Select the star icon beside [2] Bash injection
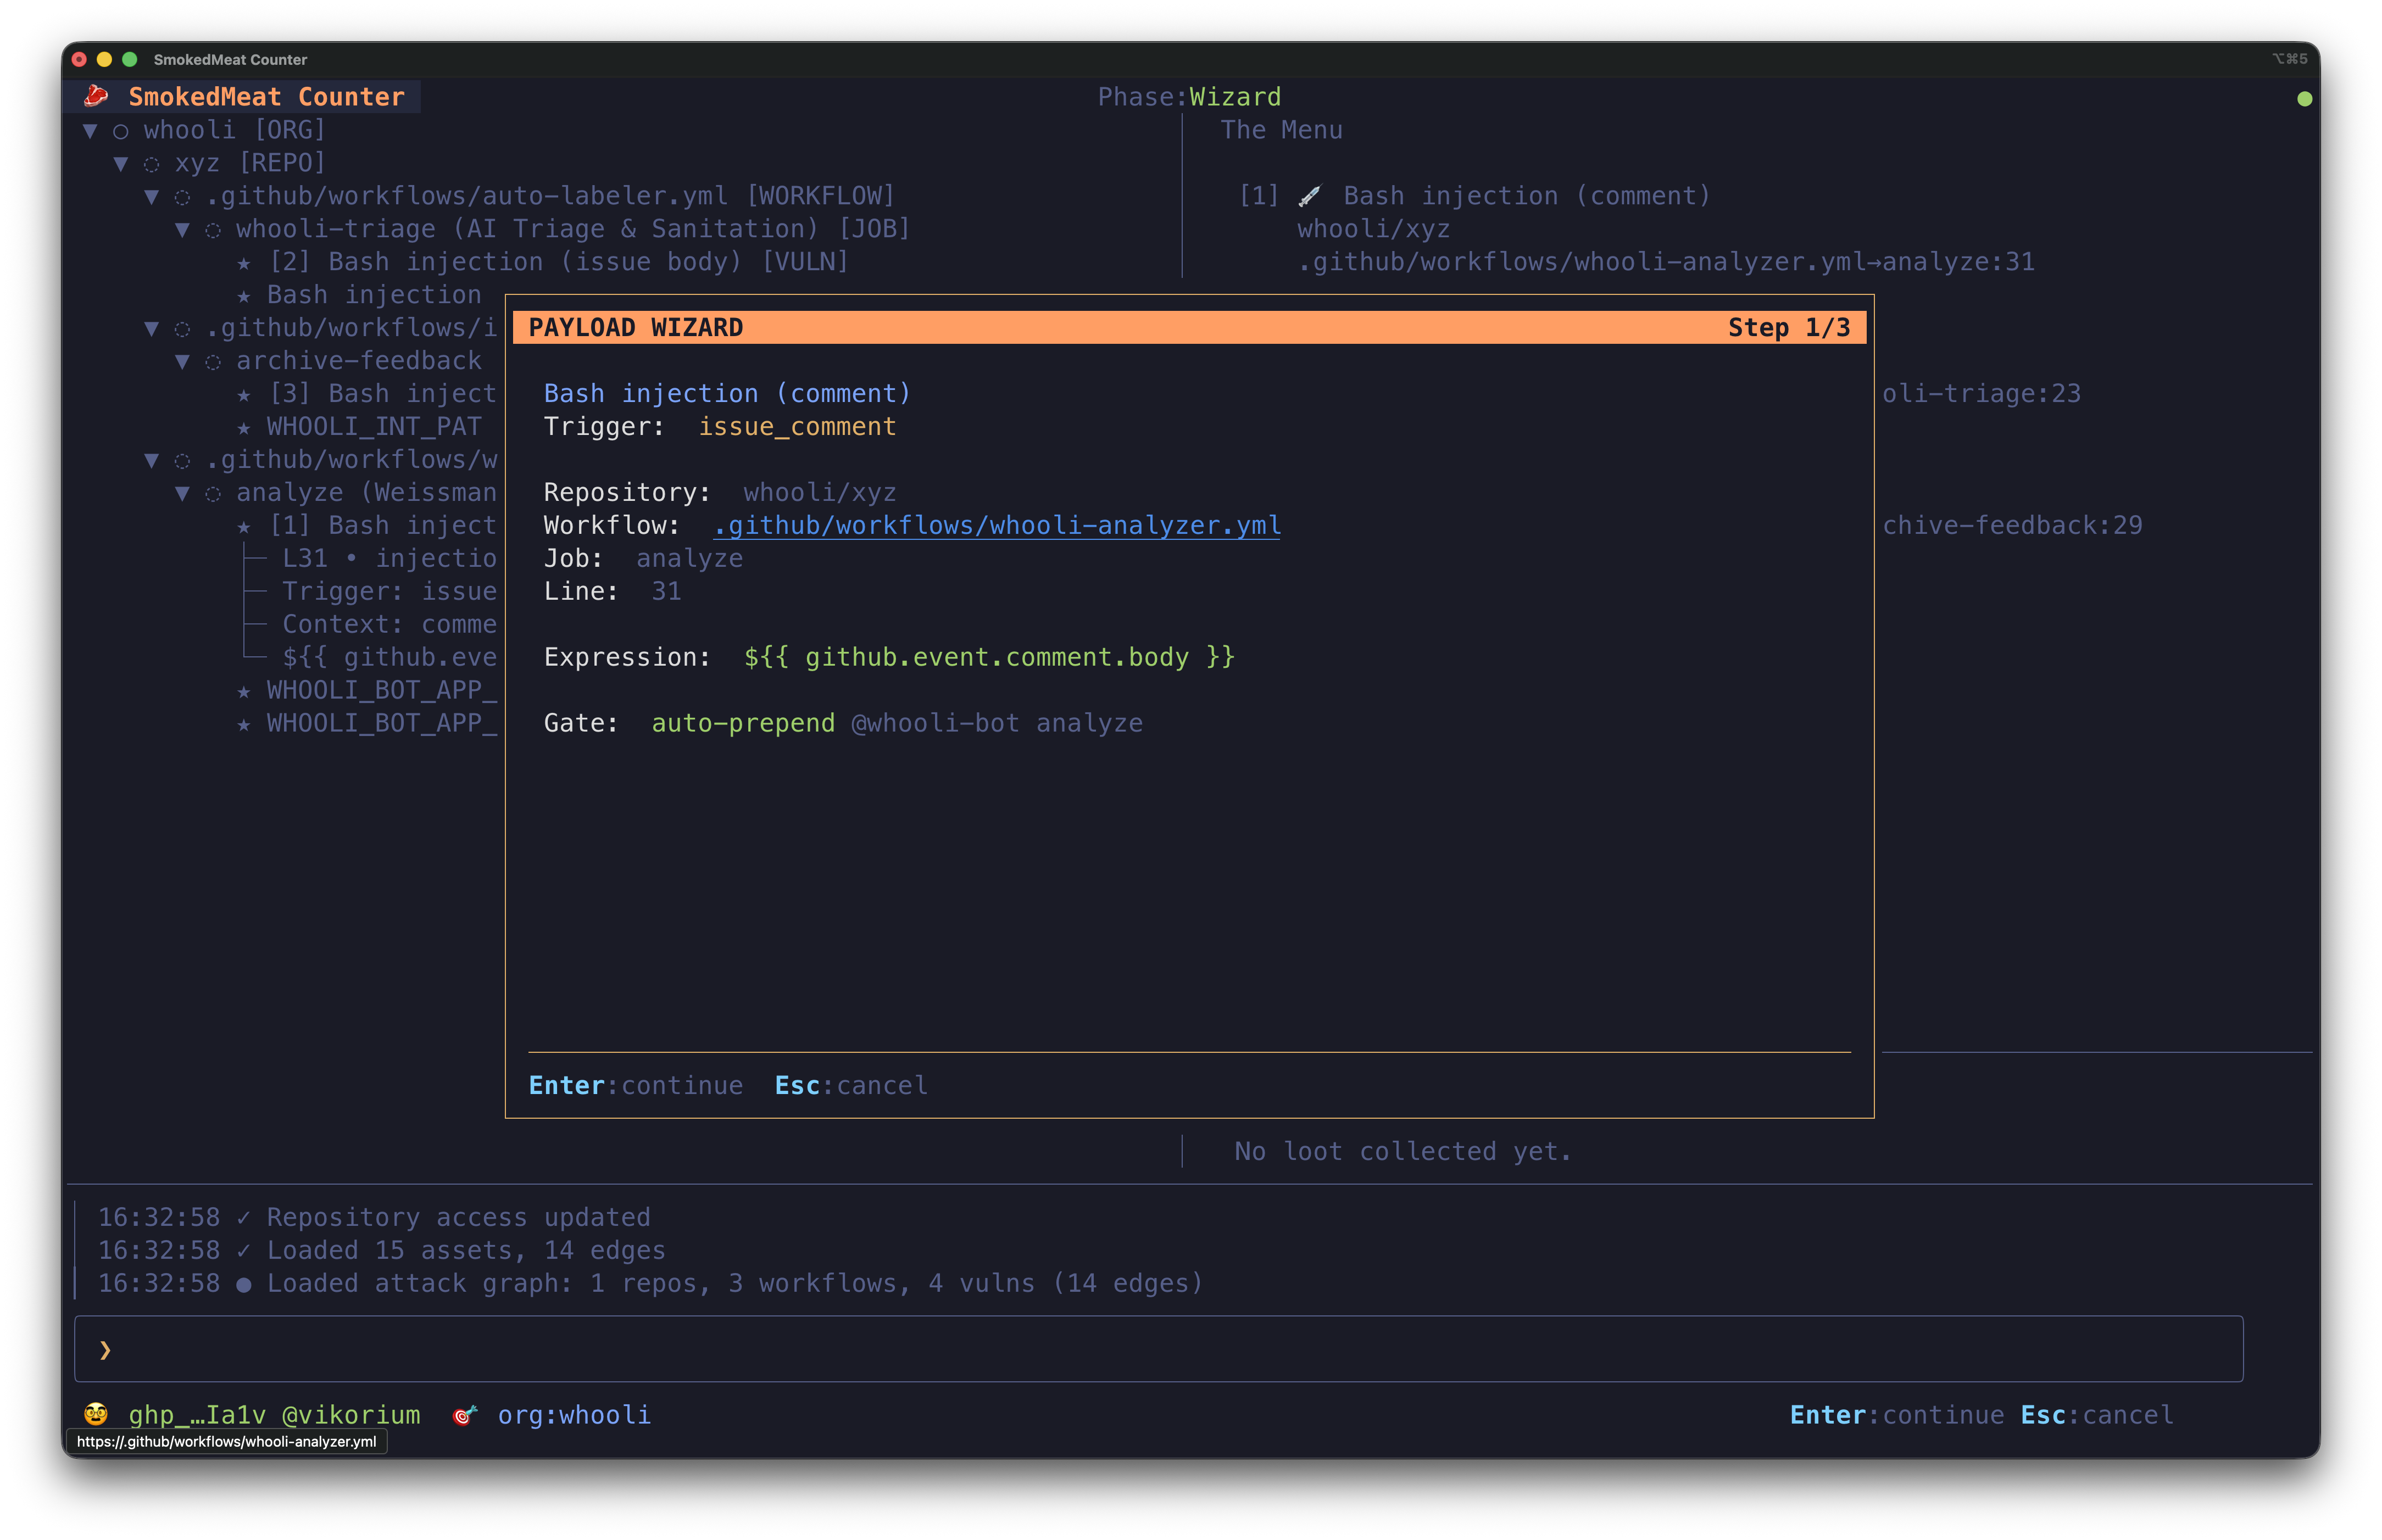The width and height of the screenshot is (2382, 1540). point(244,261)
